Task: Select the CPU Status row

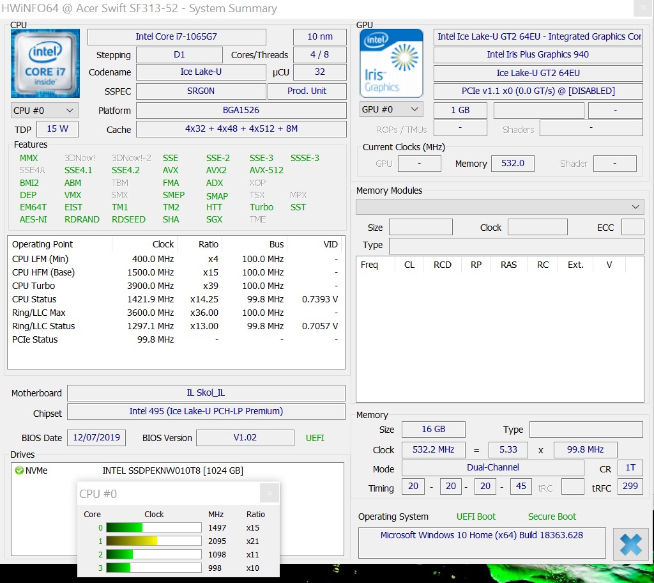Action: (175, 299)
